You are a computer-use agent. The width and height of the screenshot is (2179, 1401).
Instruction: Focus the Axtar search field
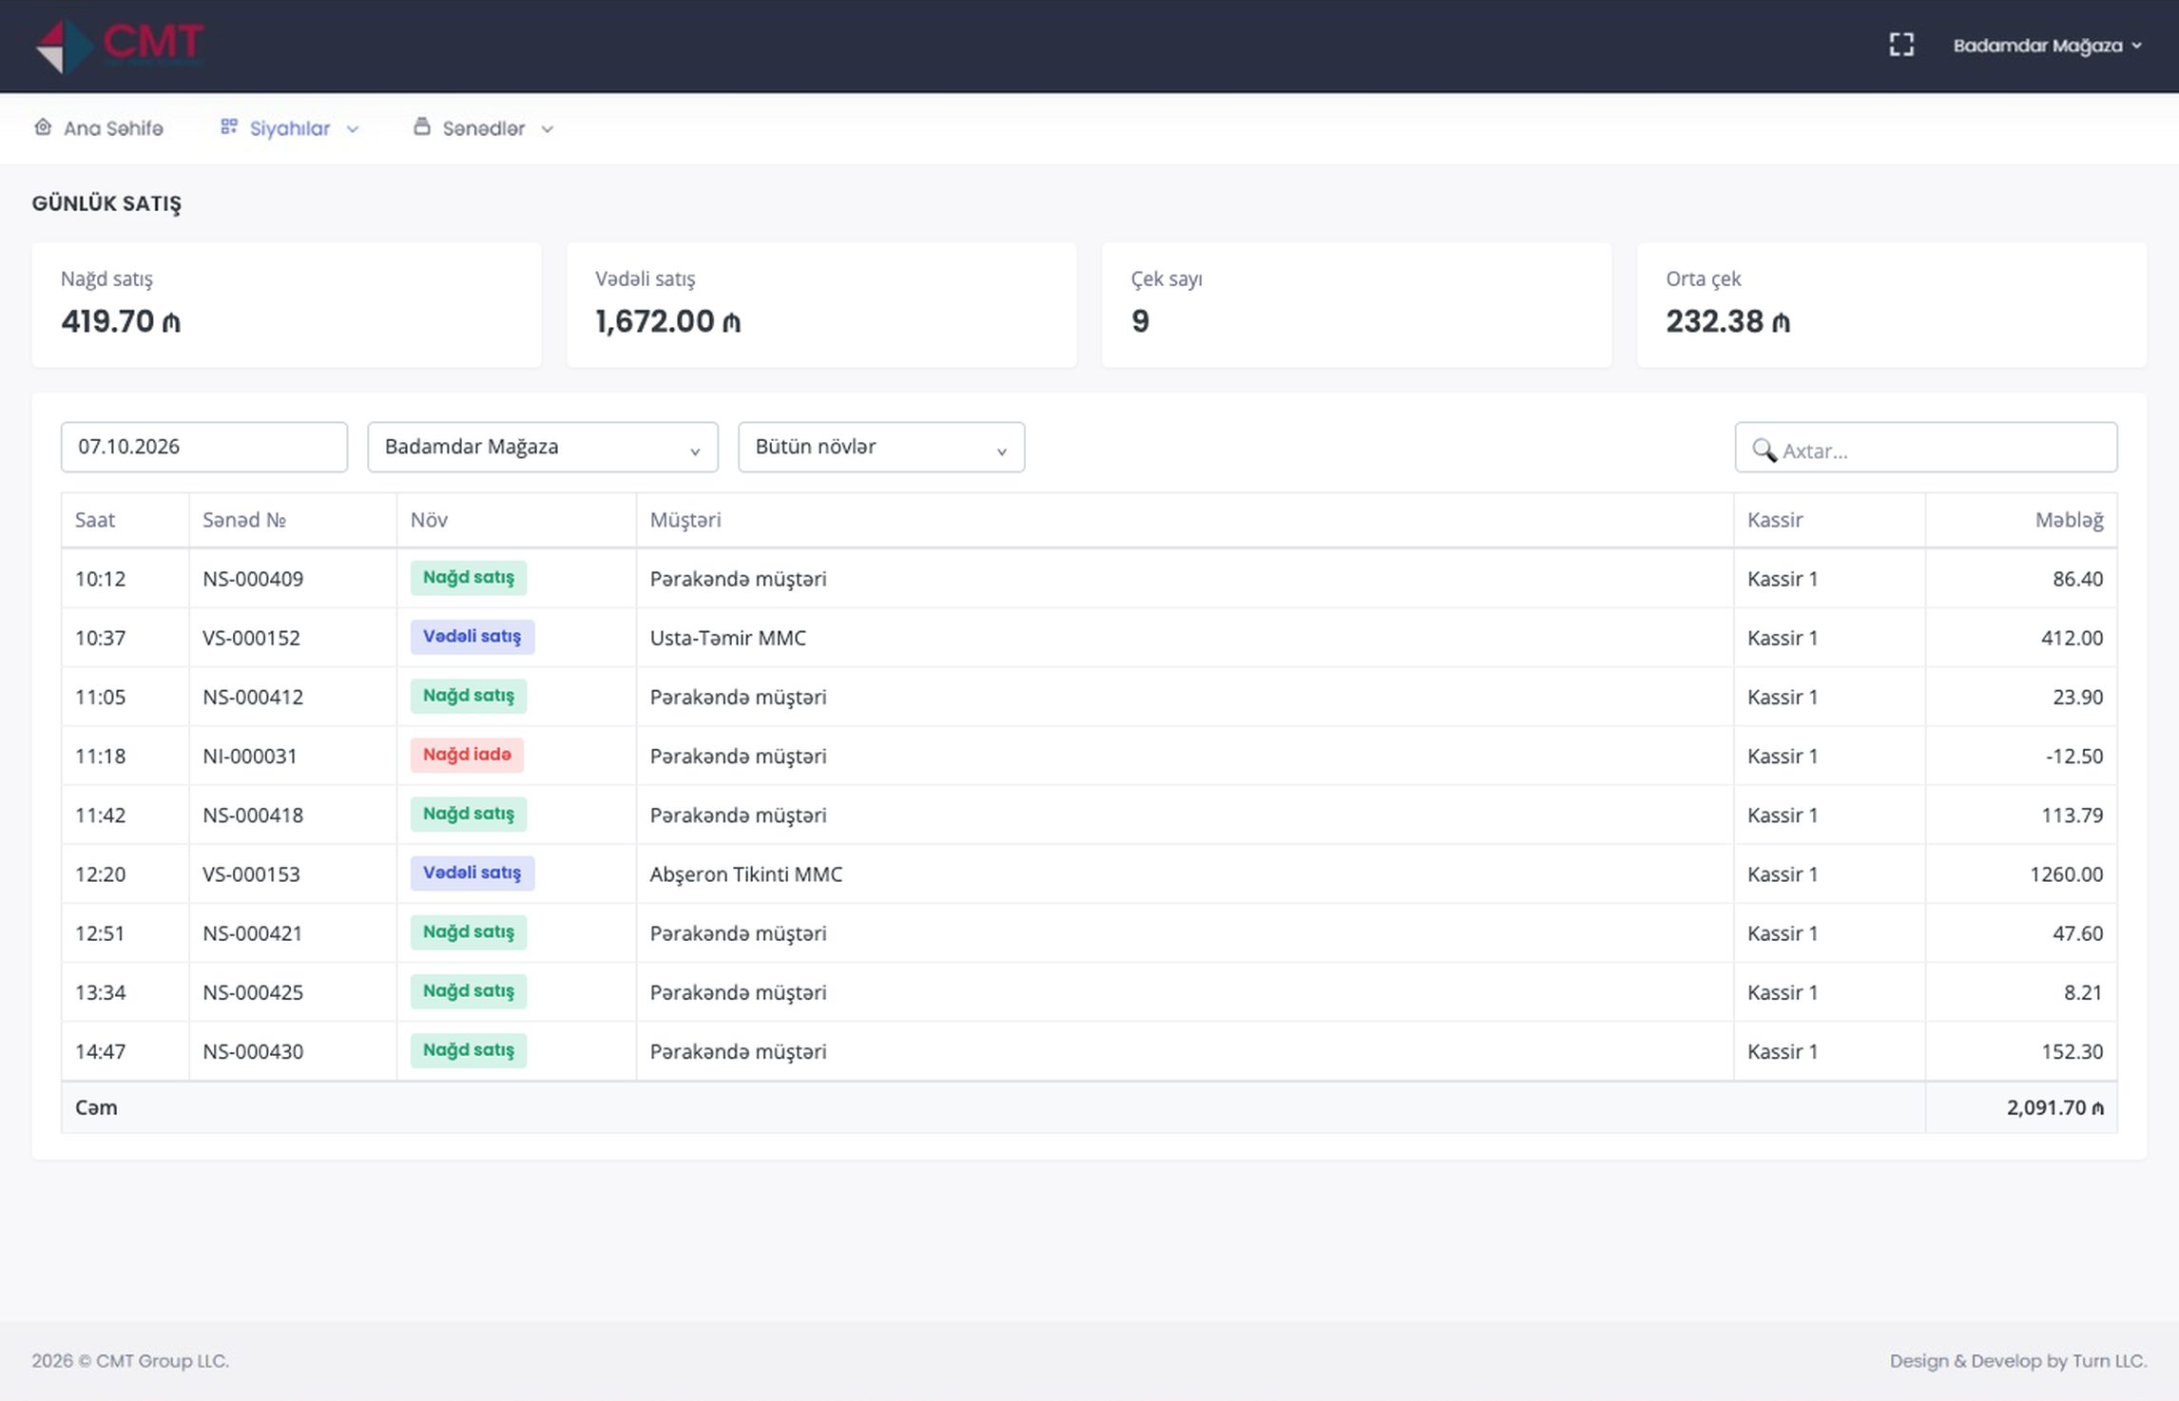tap(1926, 447)
